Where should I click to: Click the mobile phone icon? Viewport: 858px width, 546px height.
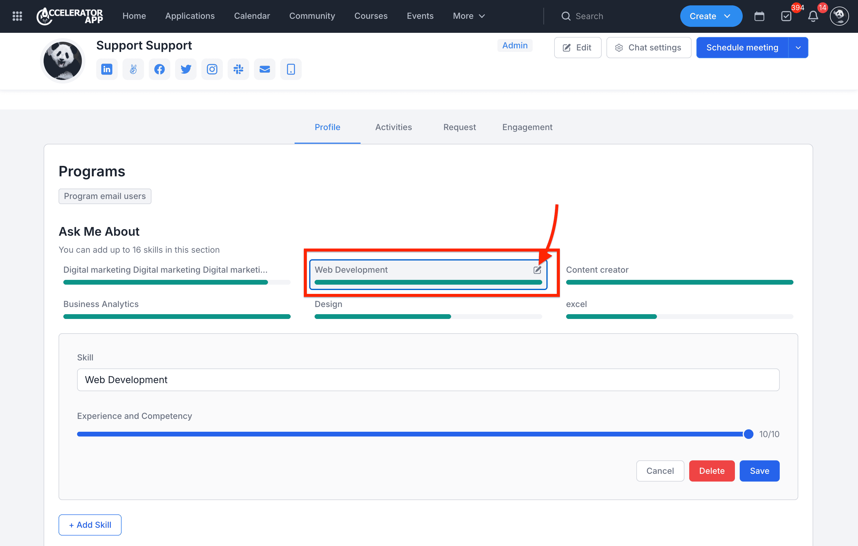pyautogui.click(x=291, y=69)
